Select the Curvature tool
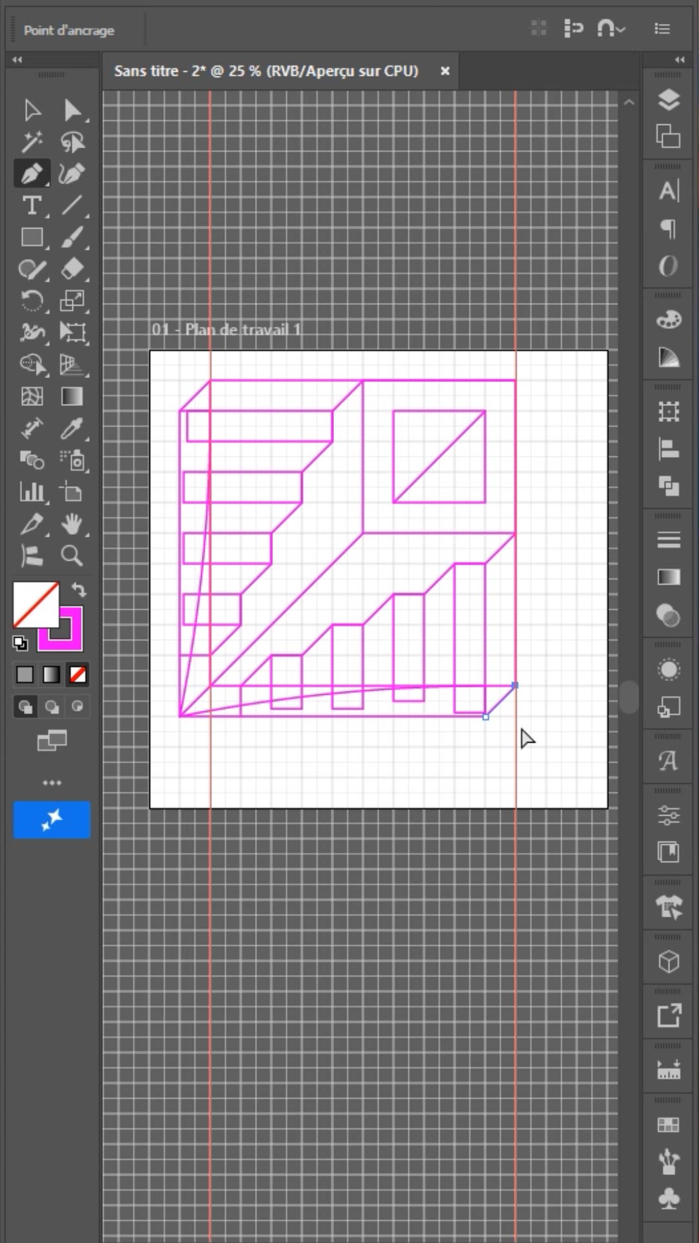 coord(72,174)
